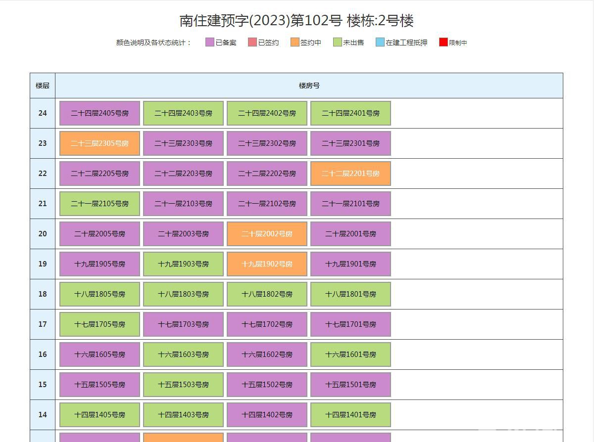Choose unit 十九层1901号房
This screenshot has width=594, height=442.
point(350,264)
